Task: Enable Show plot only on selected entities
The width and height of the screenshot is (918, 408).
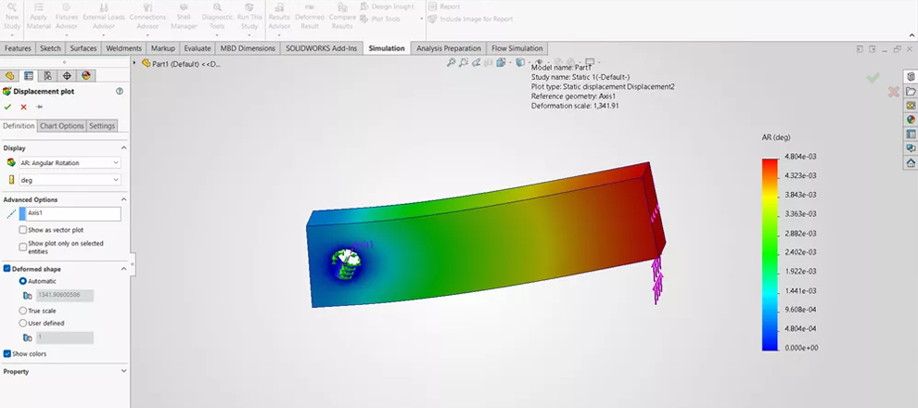Action: point(23,247)
